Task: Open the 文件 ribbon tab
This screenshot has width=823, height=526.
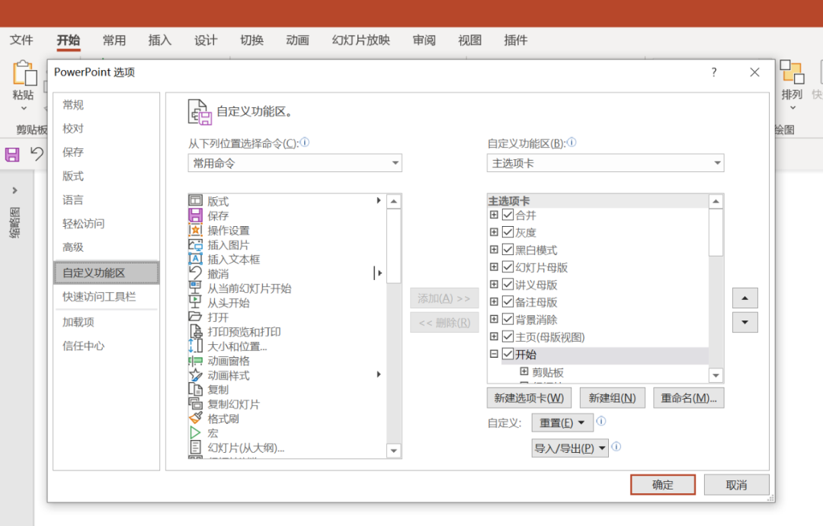Action: (21, 40)
